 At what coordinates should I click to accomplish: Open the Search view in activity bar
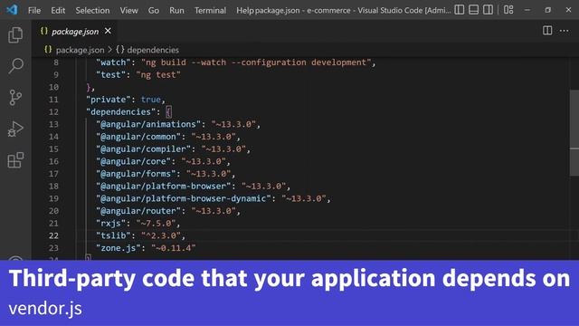[x=15, y=66]
